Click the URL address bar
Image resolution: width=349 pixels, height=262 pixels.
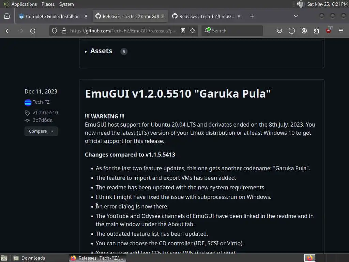[x=123, y=31]
